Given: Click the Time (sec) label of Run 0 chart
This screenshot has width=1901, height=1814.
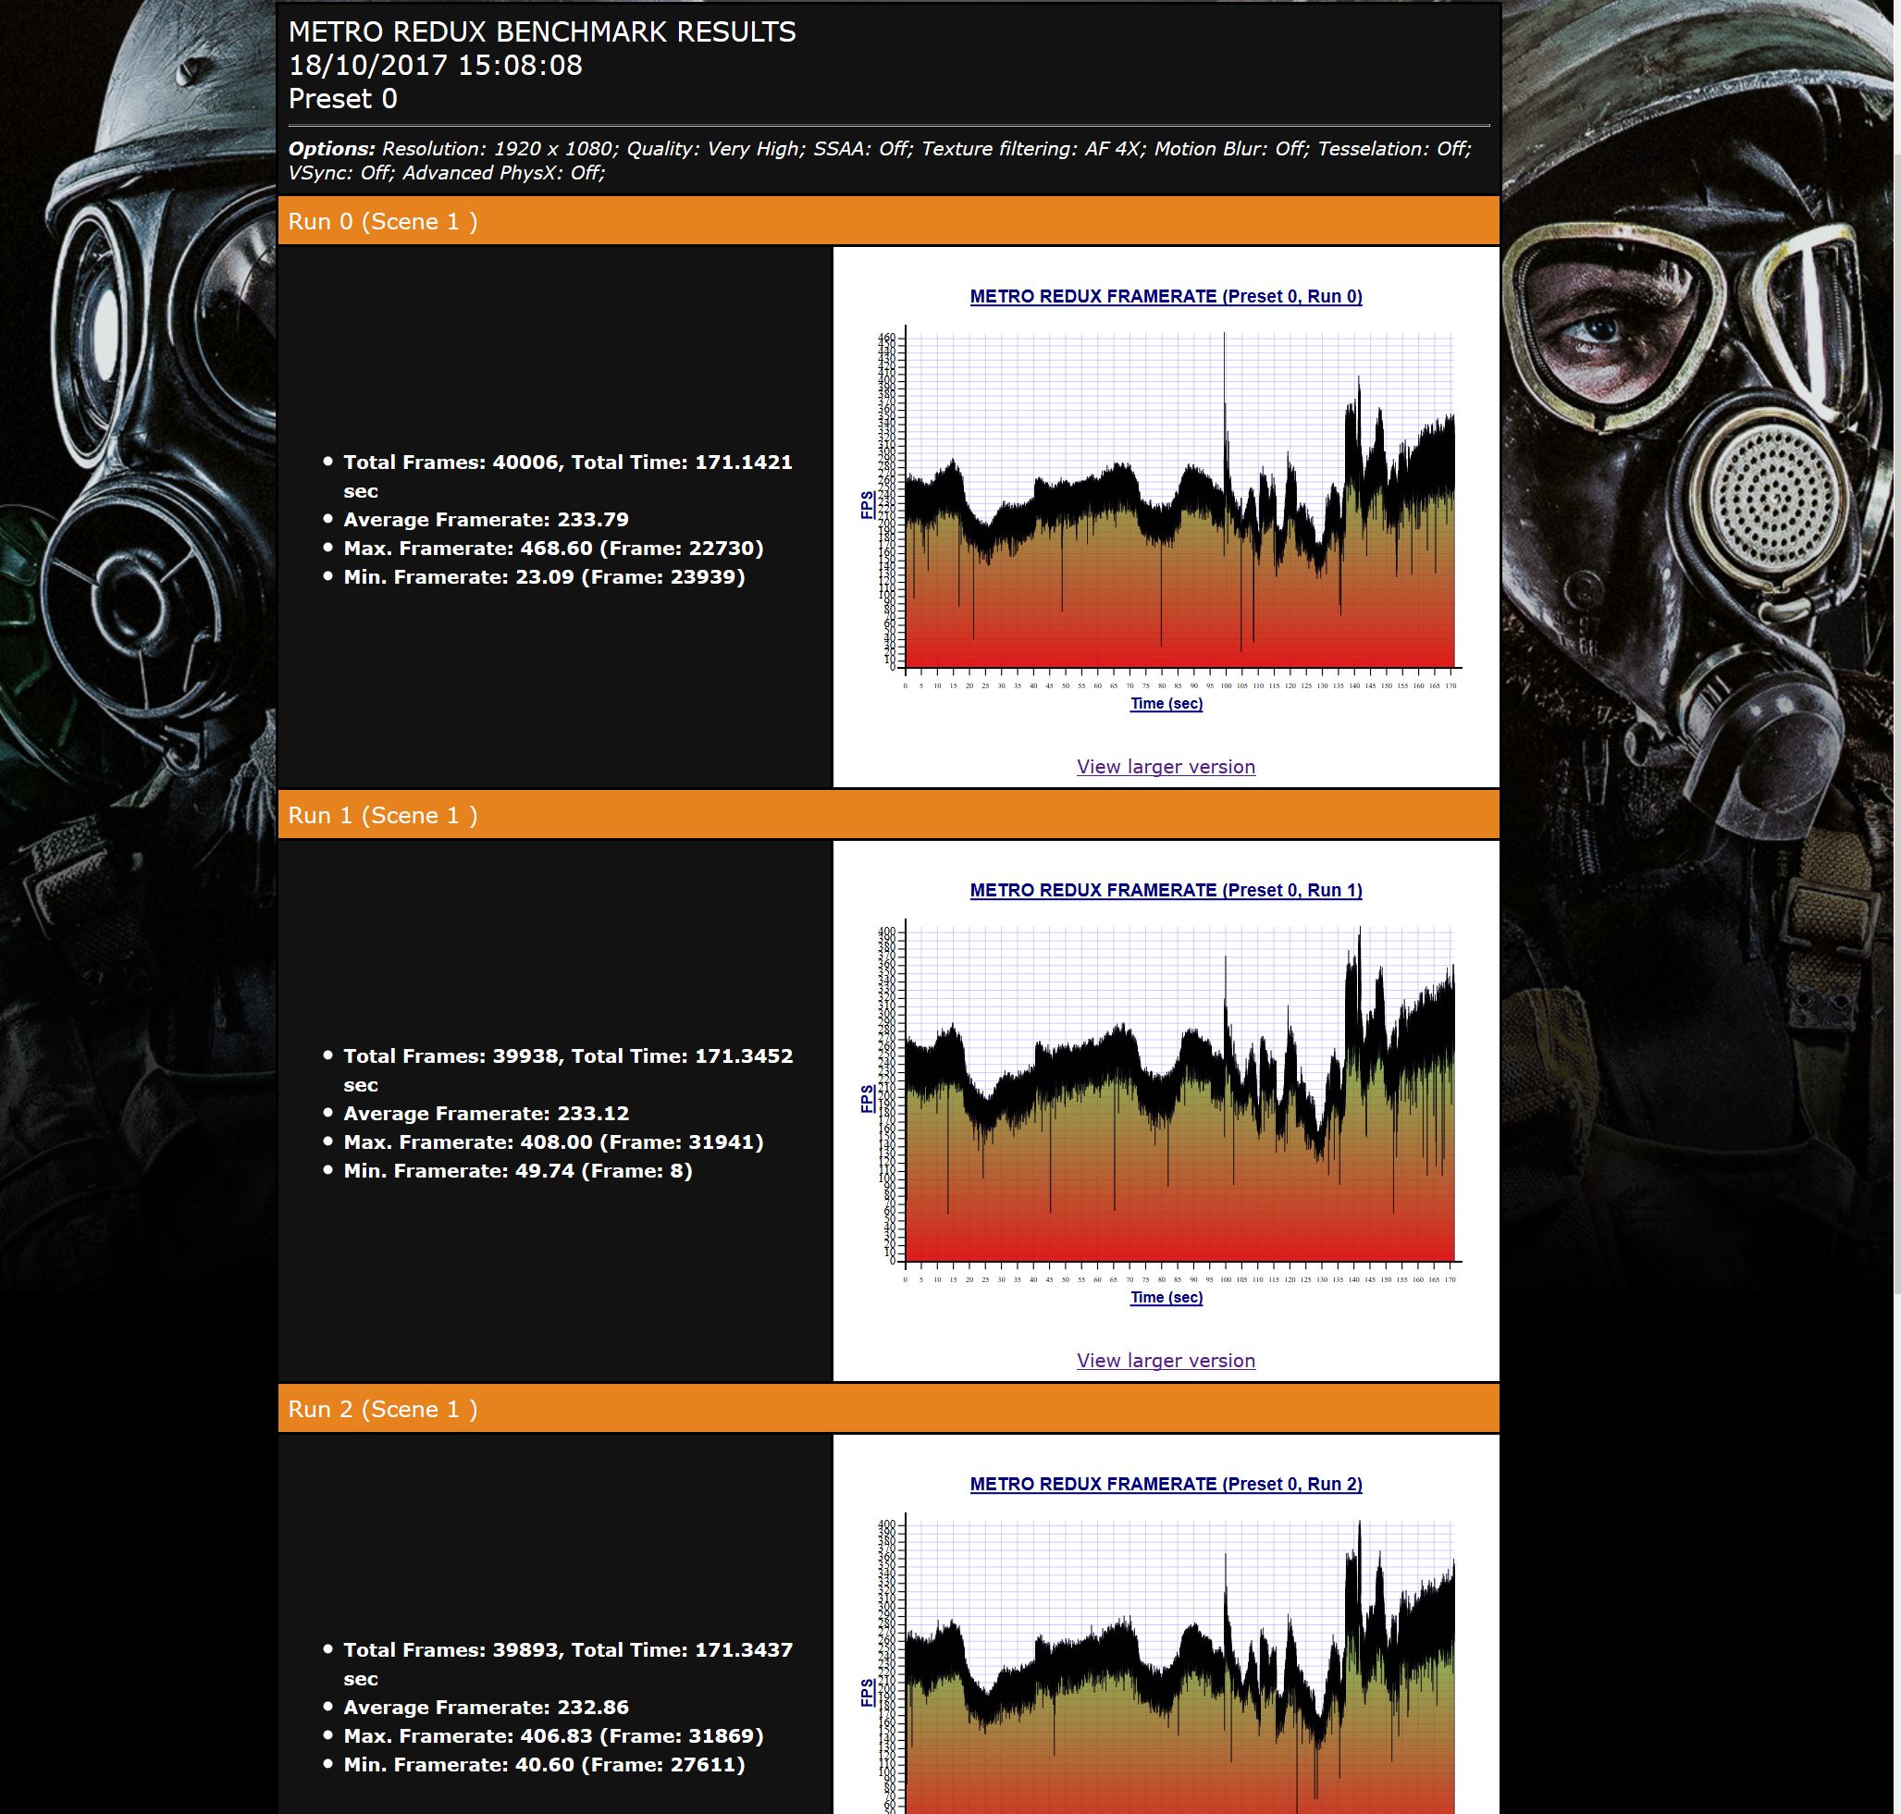Looking at the screenshot, I should pos(1167,704).
